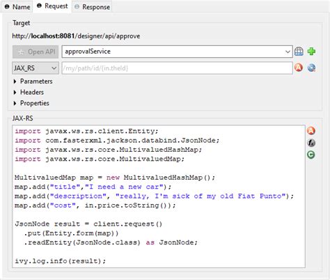The width and height of the screenshot is (330, 280).
Task: Click the globe REST client configuration icon
Action: tap(299, 52)
